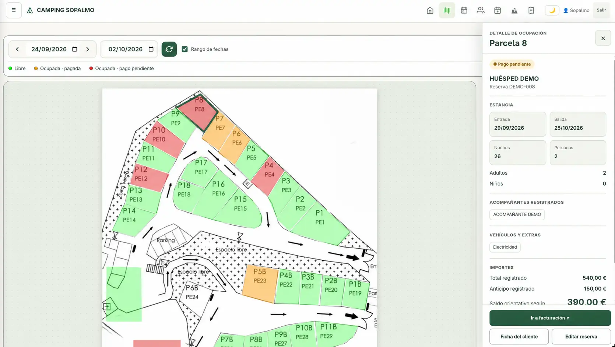Click the CAMPING SOPALMO logo title
615x347 pixels.
pyautogui.click(x=61, y=10)
